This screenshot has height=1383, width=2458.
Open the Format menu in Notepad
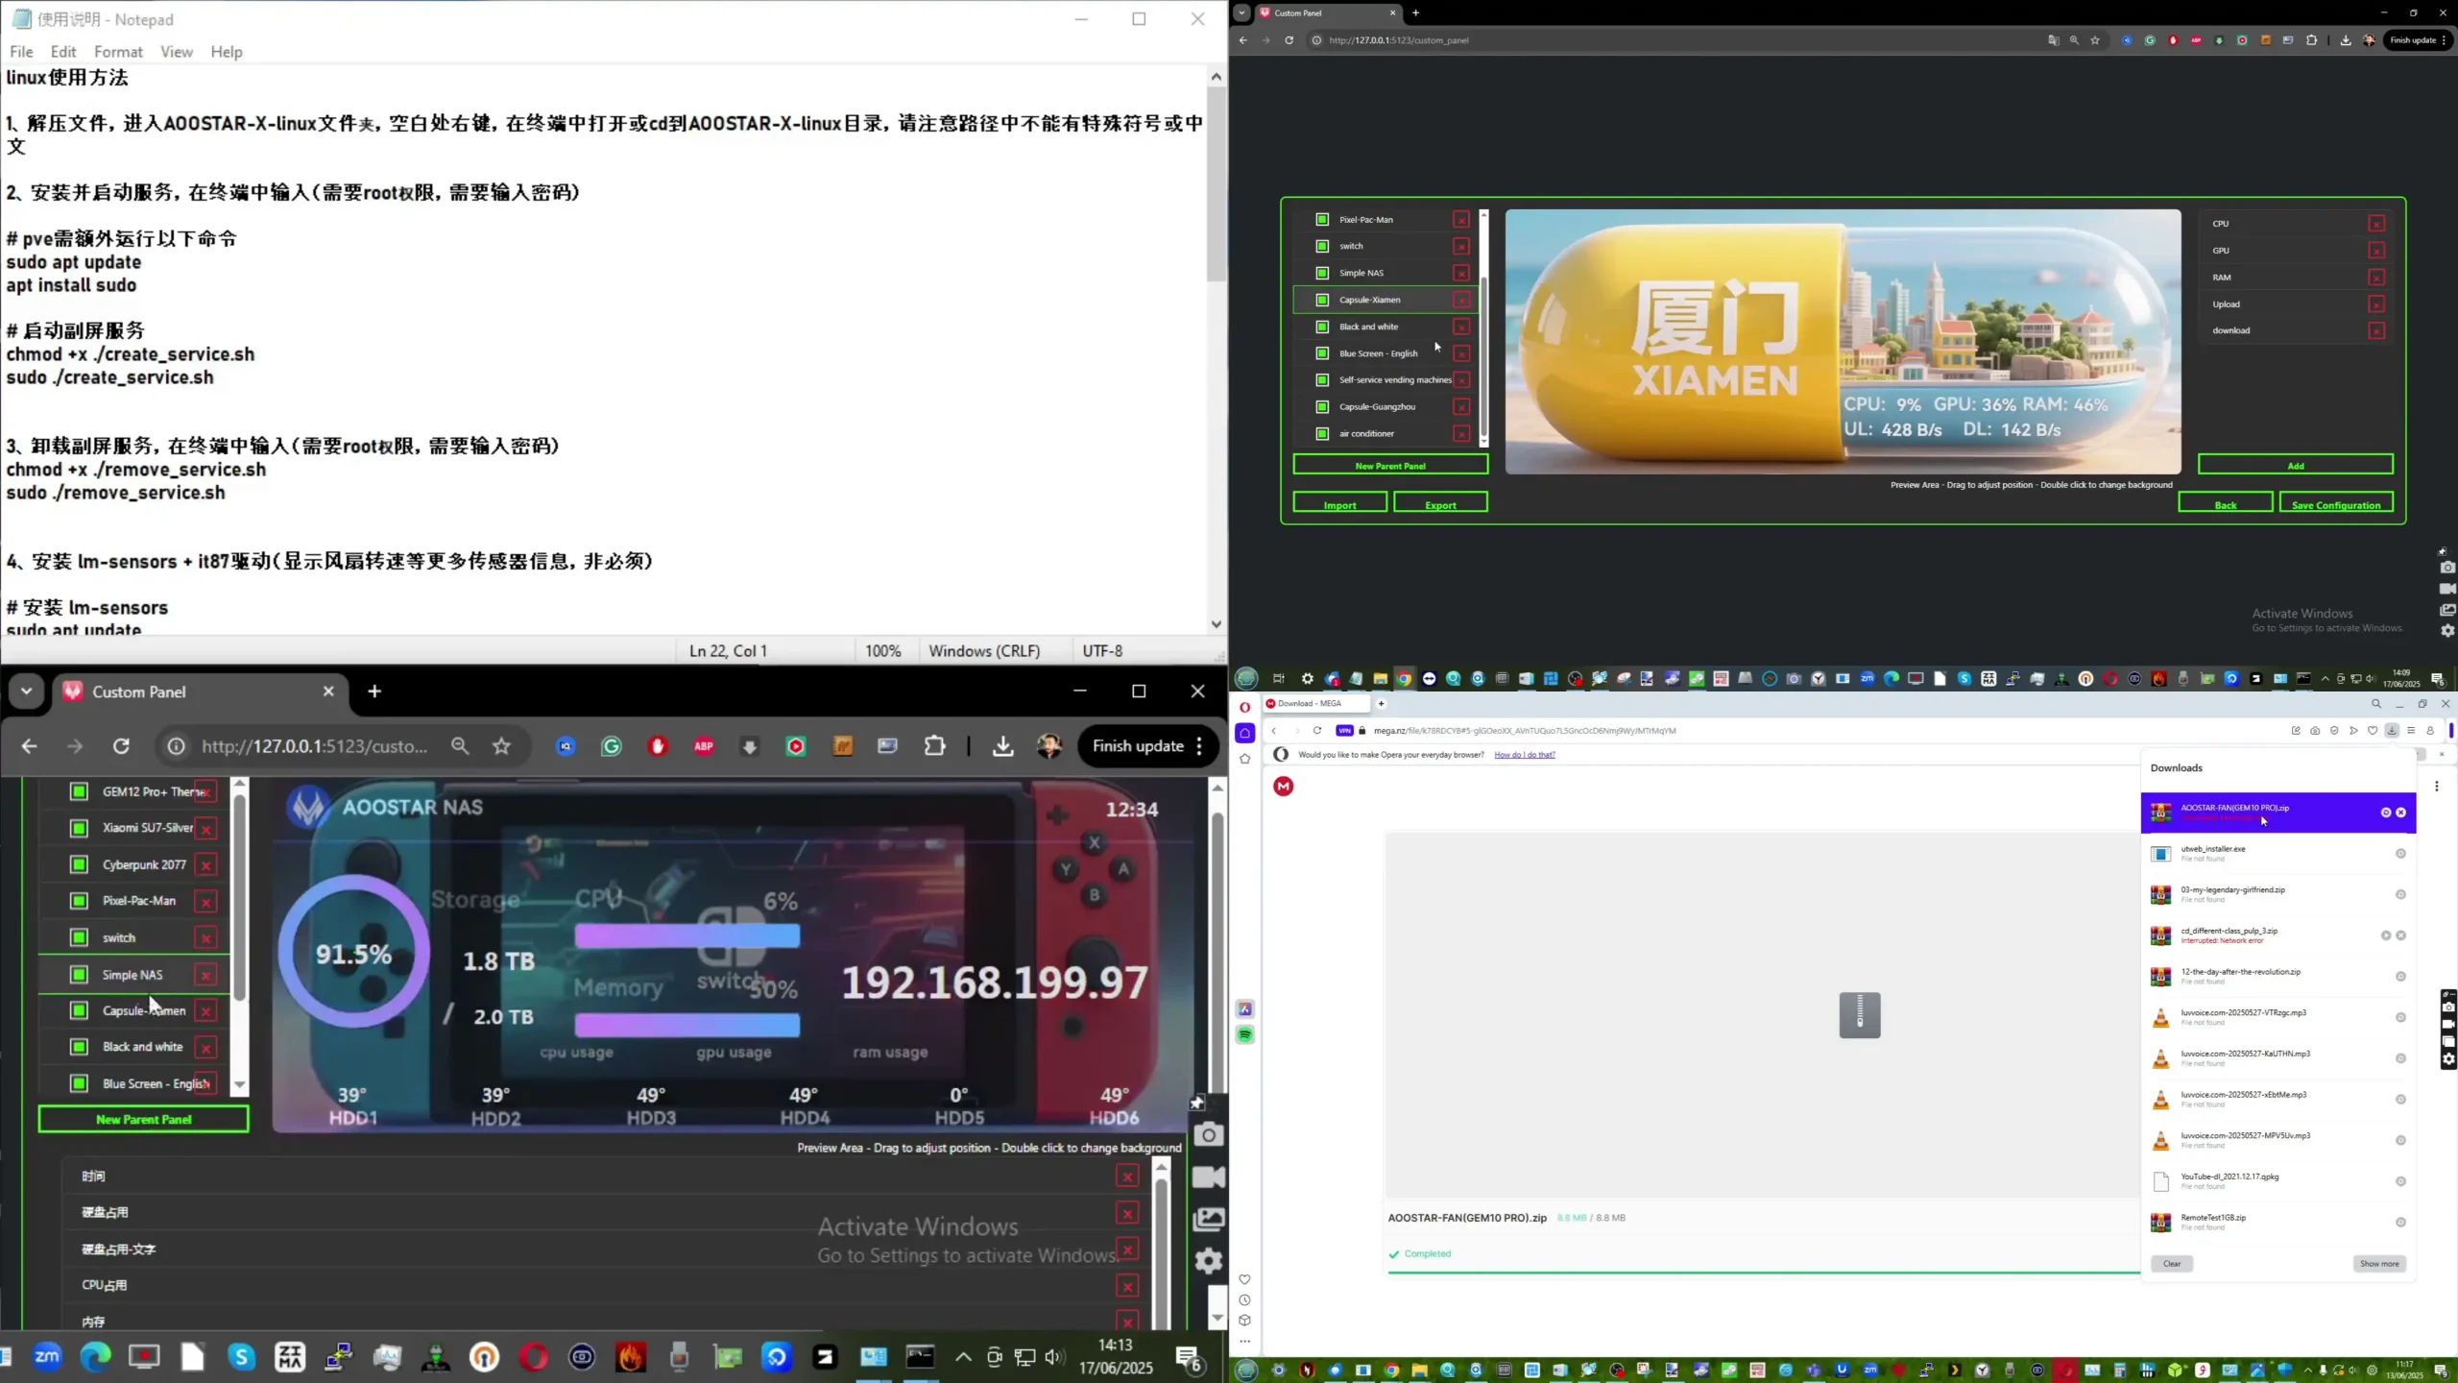coord(118,52)
